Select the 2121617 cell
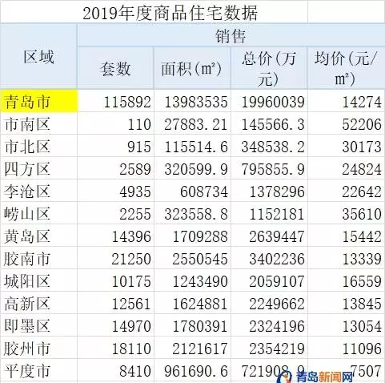This screenshot has width=385, height=383. [192, 348]
